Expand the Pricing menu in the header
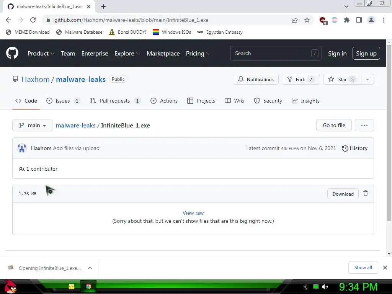 [x=198, y=53]
